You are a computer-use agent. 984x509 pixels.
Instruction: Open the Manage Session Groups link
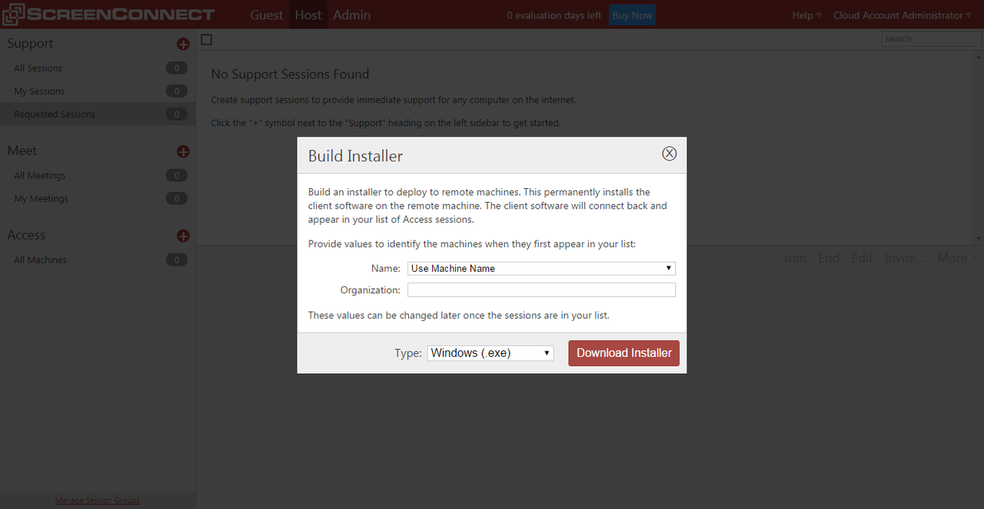pyautogui.click(x=98, y=501)
